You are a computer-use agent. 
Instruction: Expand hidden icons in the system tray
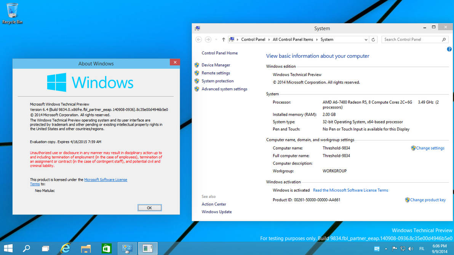pyautogui.click(x=385, y=249)
